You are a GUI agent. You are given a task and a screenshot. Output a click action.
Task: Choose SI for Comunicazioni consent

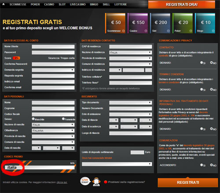(202, 165)
